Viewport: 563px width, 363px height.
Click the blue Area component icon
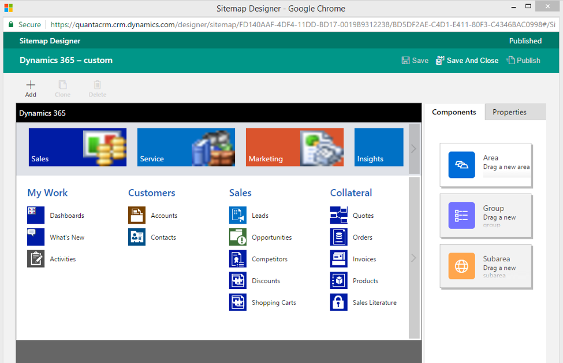point(462,165)
